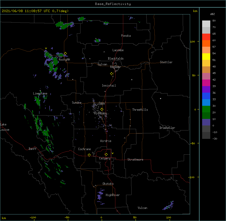Click the Calgary city label
Viewport: 226px width, 221px height.
(x=105, y=158)
